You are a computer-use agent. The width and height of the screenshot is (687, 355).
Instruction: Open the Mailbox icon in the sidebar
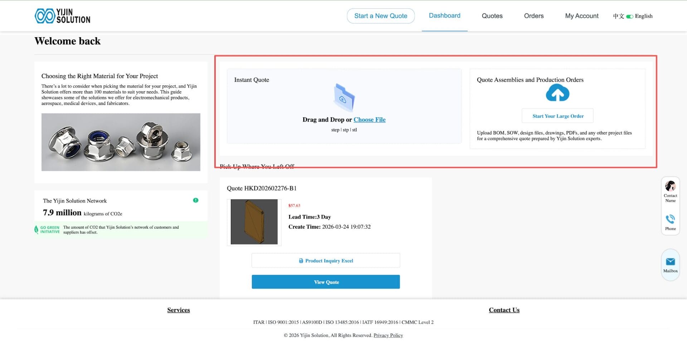[670, 261]
